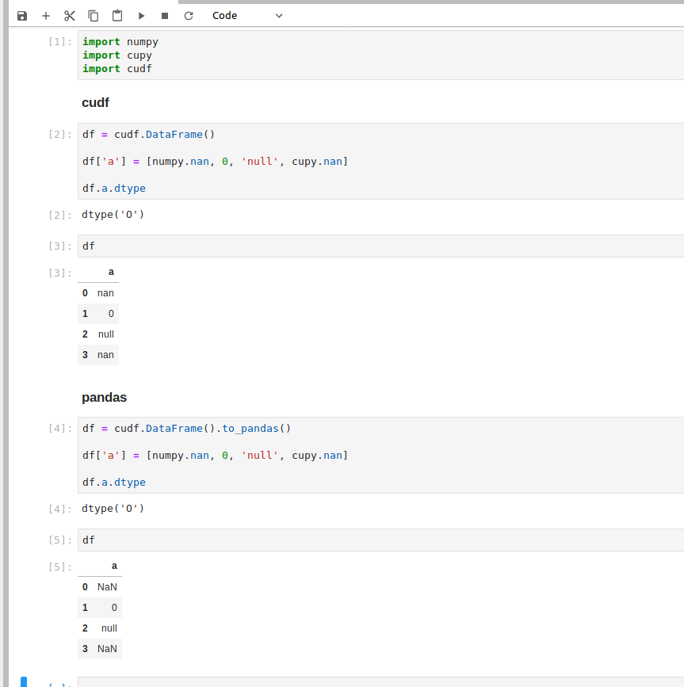Select 'nan' value in row 0 of cudf table
Screen dimensions: 684x687
[x=105, y=293]
